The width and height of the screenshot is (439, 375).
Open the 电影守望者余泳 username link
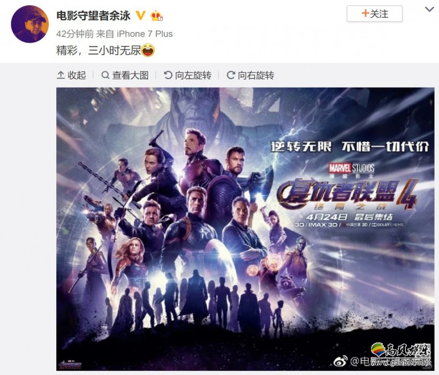click(94, 15)
